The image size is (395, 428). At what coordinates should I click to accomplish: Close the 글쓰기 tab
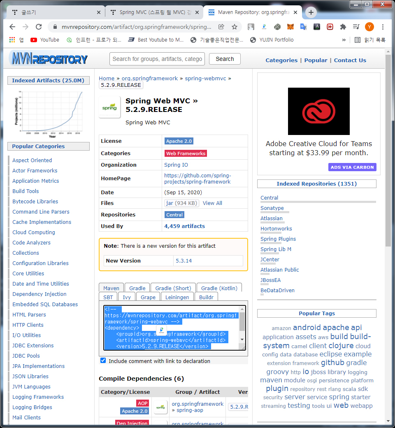(99, 12)
